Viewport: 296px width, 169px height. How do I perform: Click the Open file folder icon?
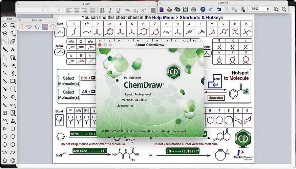pos(169,9)
